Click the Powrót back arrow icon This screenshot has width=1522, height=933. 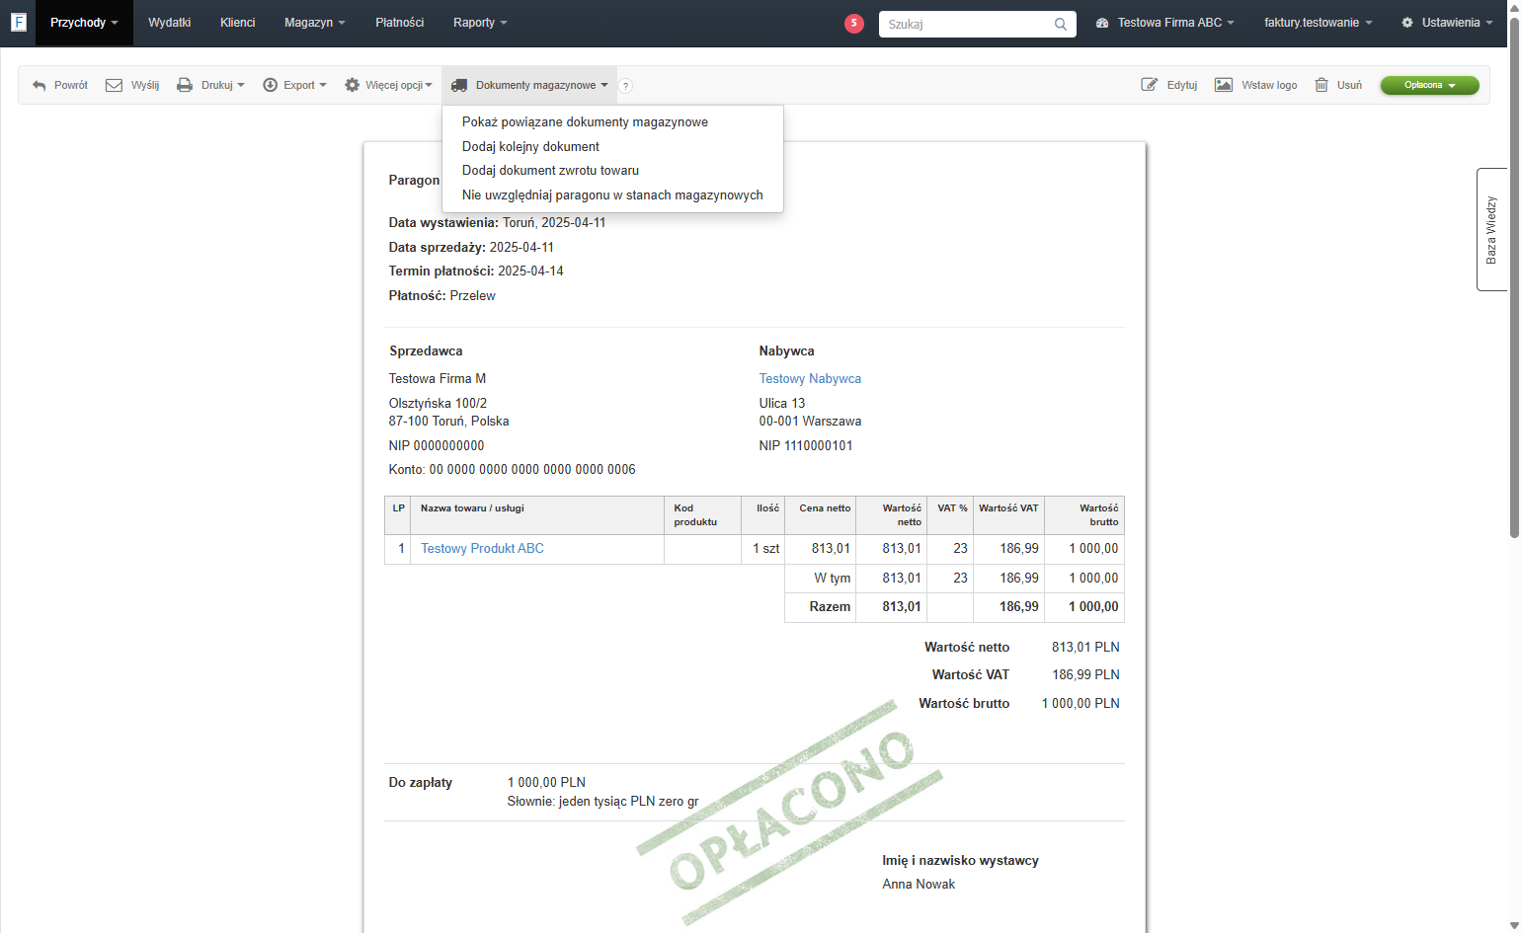[x=40, y=86]
